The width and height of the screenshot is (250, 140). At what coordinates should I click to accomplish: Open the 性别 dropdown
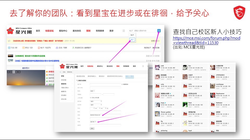(92, 91)
